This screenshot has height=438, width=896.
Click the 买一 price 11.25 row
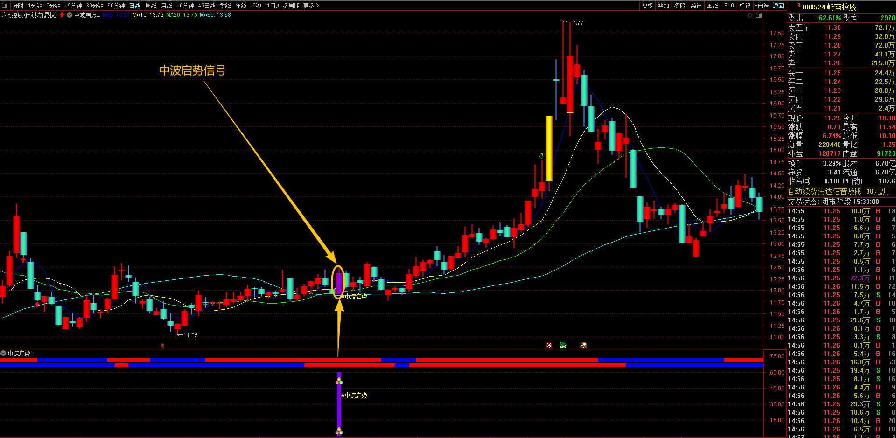(x=841, y=73)
